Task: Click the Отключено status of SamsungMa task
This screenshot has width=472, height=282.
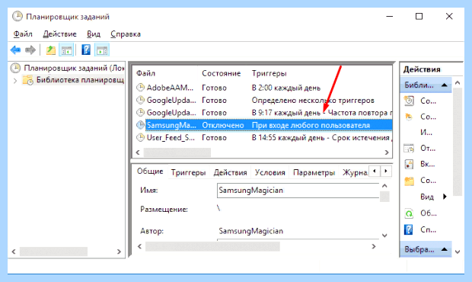Action: click(223, 125)
